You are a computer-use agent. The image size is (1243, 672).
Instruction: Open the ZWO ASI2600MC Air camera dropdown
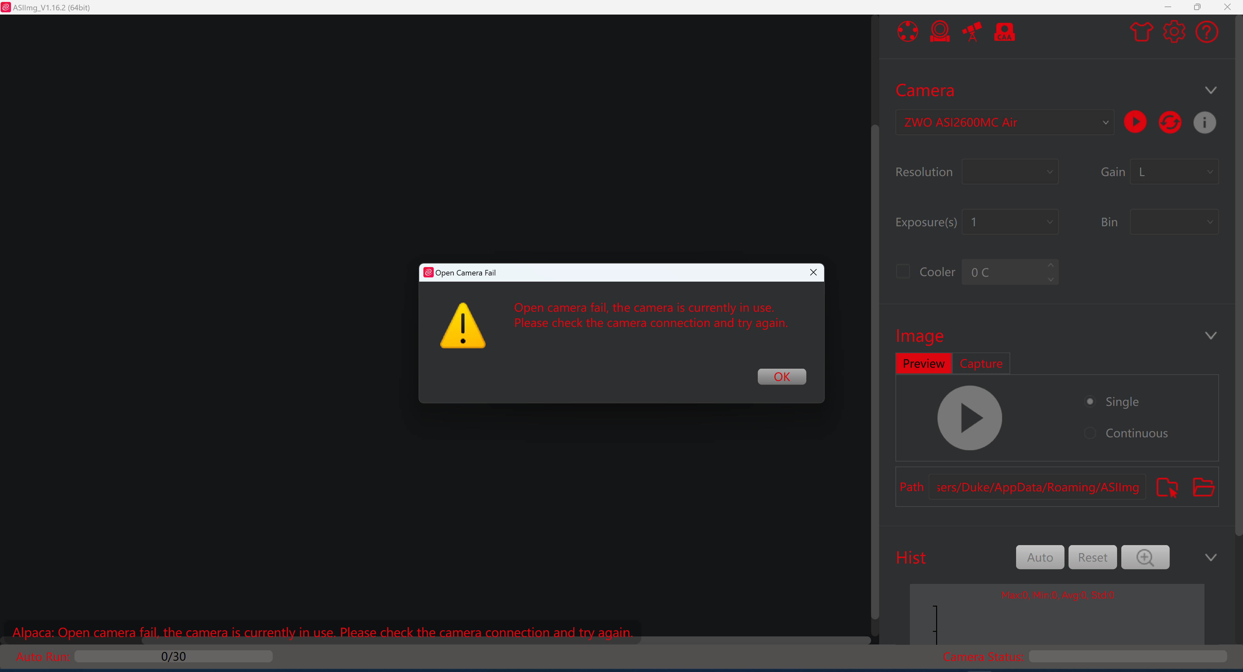(x=1005, y=122)
